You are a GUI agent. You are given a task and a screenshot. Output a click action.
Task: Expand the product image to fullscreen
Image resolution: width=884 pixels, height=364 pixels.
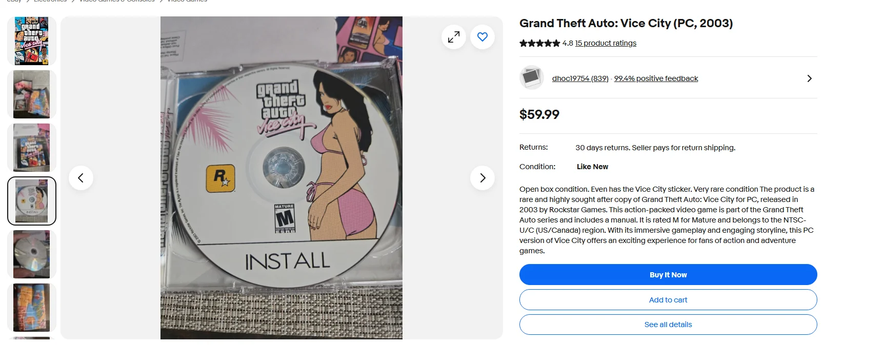pos(454,37)
